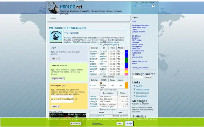
Task: Click the HRDLOG.net headphones logo
Action: click(53, 8)
